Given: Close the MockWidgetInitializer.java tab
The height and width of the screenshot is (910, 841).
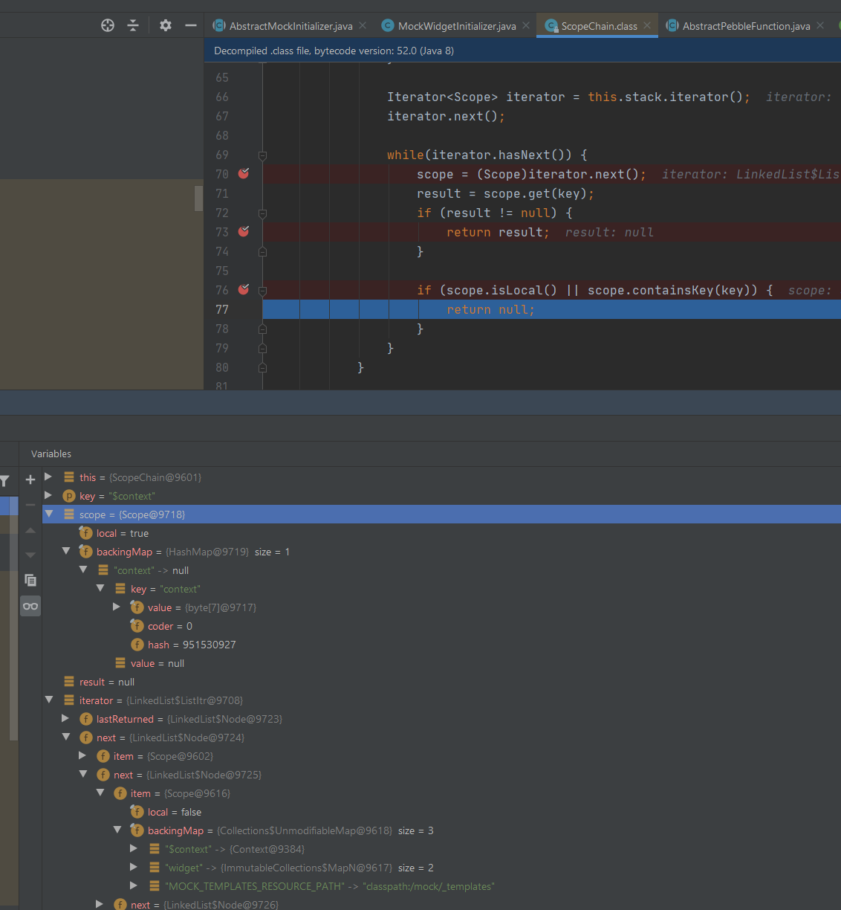Looking at the screenshot, I should [526, 25].
